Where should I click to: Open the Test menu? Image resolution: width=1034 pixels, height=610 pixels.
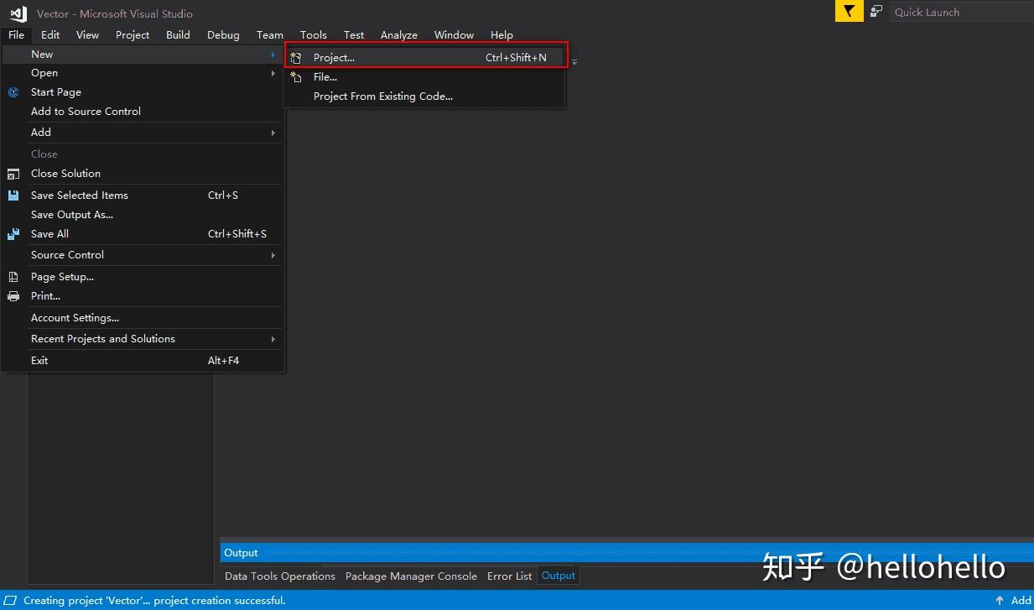click(x=354, y=35)
